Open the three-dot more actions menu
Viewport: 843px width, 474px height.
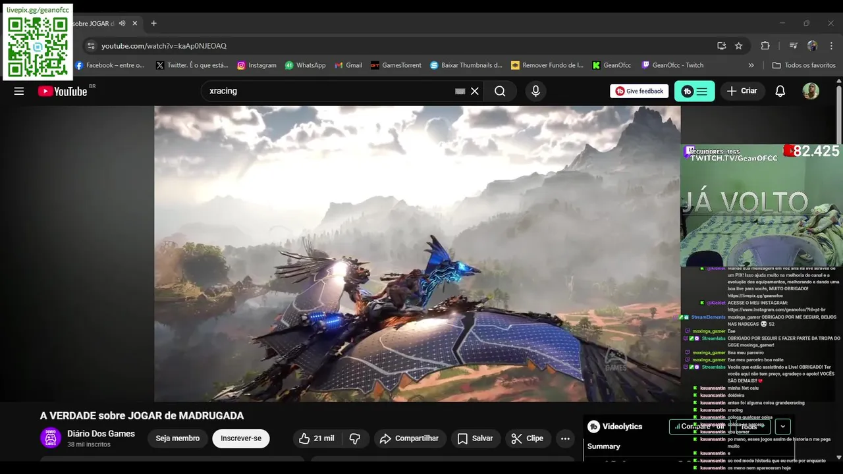565,438
